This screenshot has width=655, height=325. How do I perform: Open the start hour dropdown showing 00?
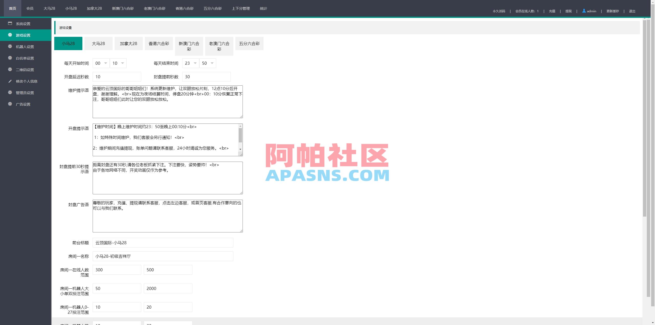(x=101, y=63)
